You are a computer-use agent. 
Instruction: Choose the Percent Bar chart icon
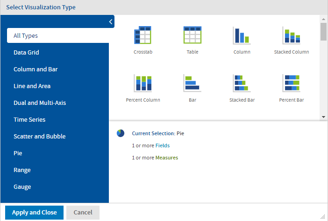click(292, 83)
